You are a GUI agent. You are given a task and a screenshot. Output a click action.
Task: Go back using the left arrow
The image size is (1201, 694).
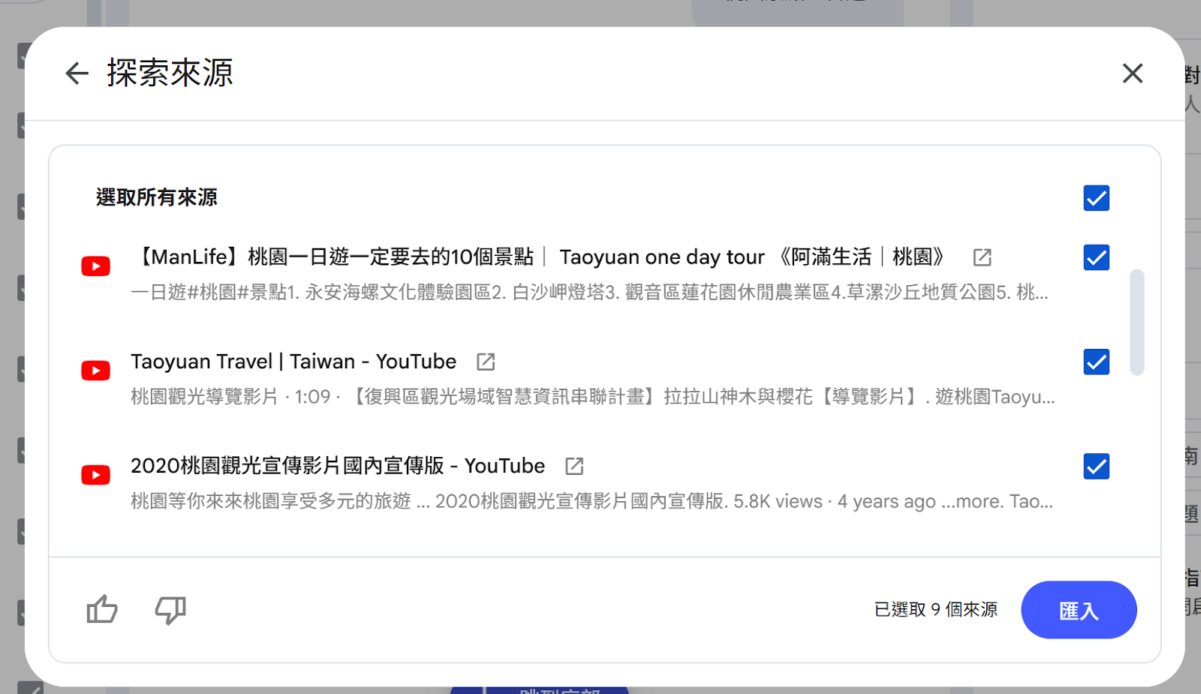click(77, 74)
